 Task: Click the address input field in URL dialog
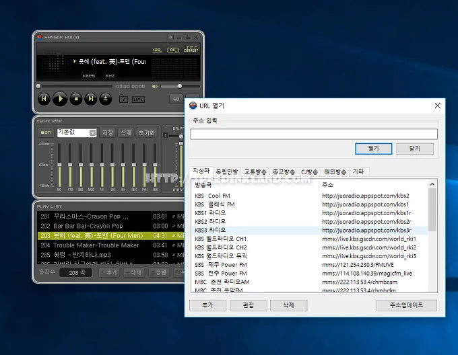(x=314, y=134)
